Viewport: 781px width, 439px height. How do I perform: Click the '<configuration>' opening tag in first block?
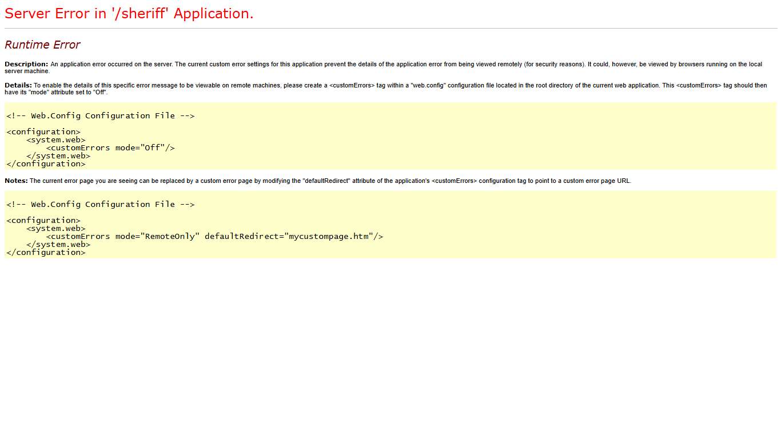[43, 131]
